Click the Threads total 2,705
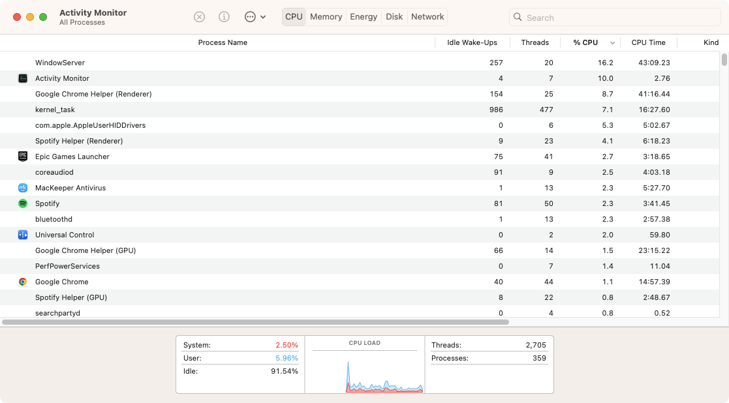 [536, 345]
